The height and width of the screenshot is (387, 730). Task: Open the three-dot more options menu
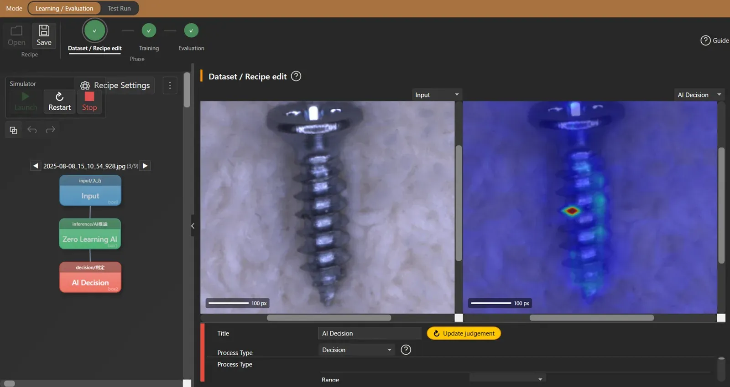170,85
